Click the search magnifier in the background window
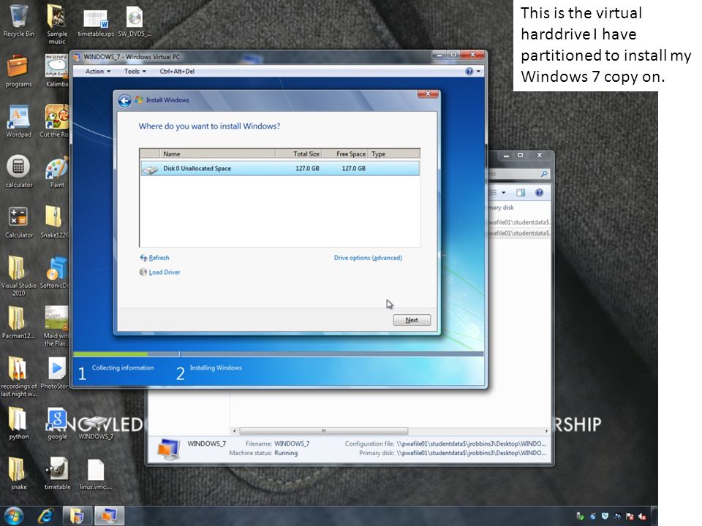702x526 pixels. (x=544, y=174)
